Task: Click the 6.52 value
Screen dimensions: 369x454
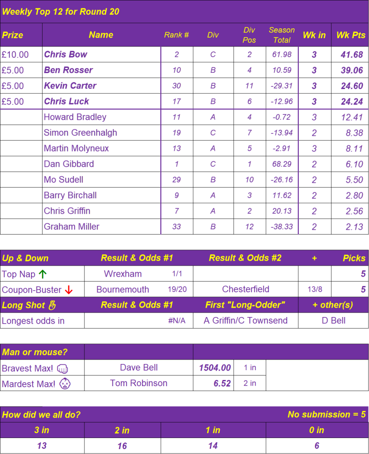Action: [x=222, y=384]
